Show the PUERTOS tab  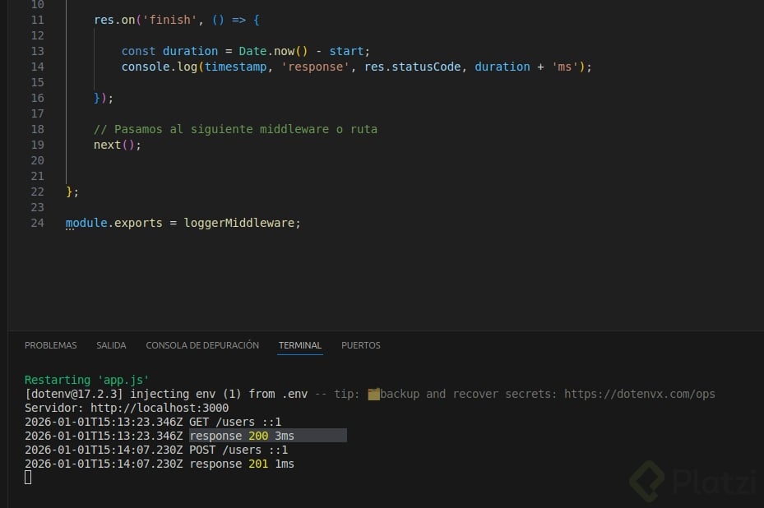[x=361, y=345]
